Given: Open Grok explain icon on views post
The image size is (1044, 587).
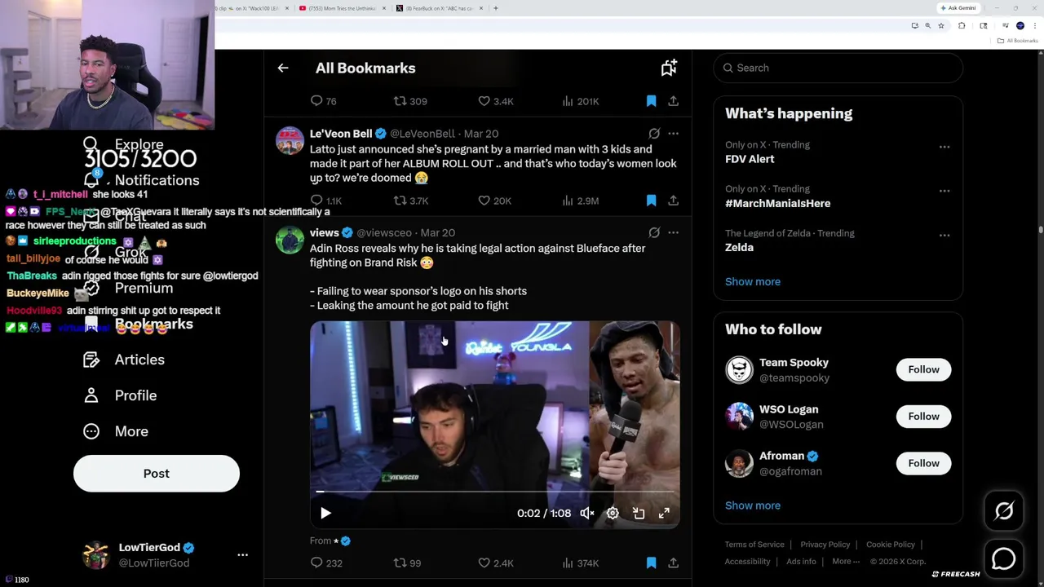Looking at the screenshot, I should click(654, 233).
